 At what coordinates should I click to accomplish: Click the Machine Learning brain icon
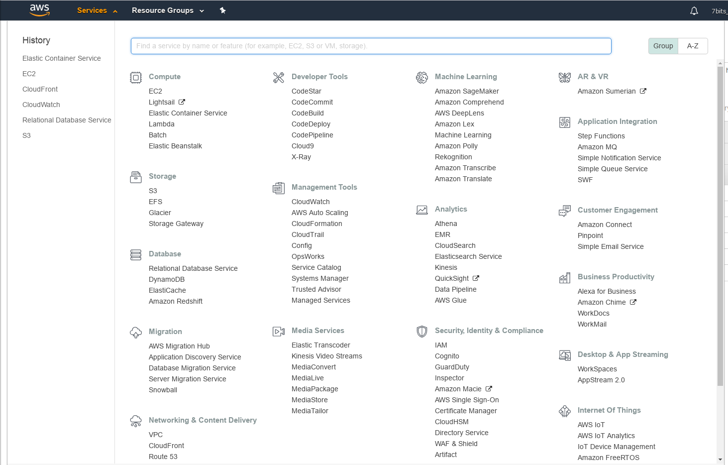click(422, 78)
